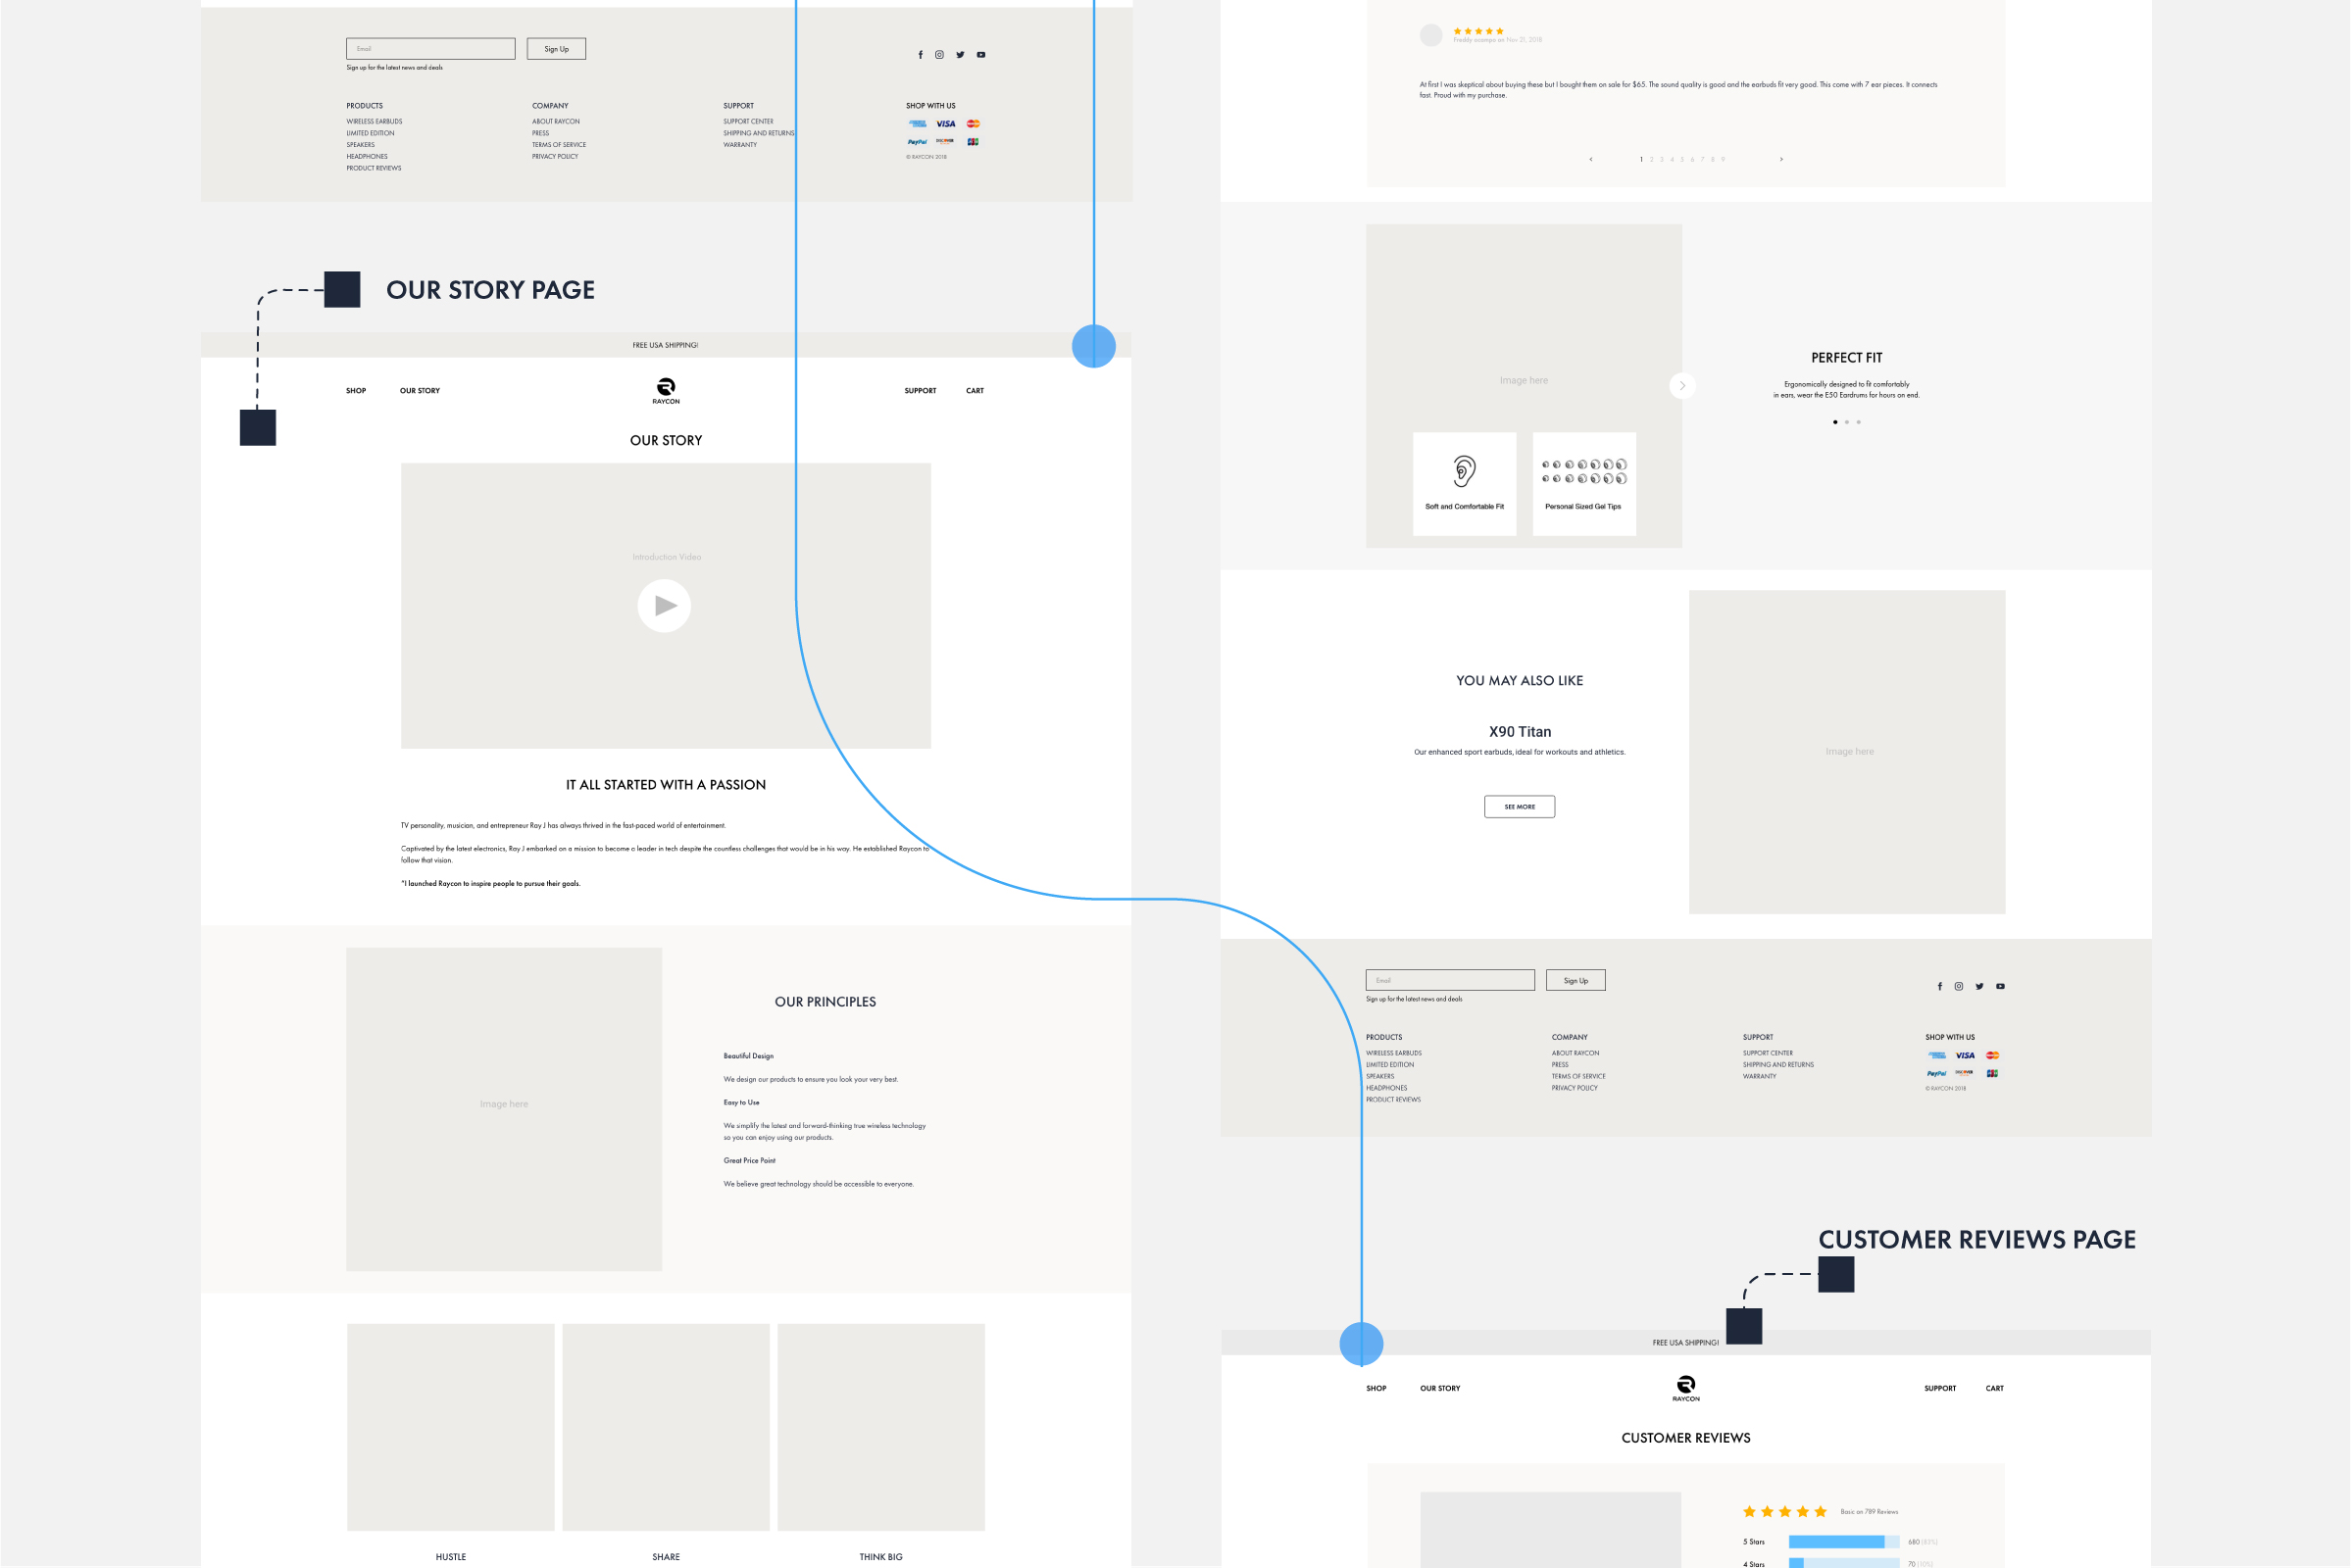Select the second carousel dot under Perfect Fit
Viewport: 2351px width, 1568px height.
1847,422
